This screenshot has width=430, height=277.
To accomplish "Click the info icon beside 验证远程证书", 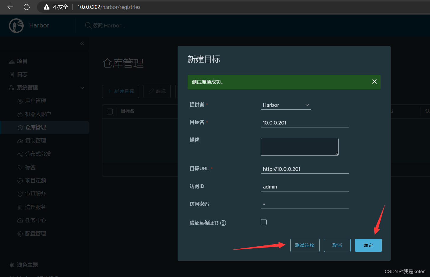I will point(223,223).
